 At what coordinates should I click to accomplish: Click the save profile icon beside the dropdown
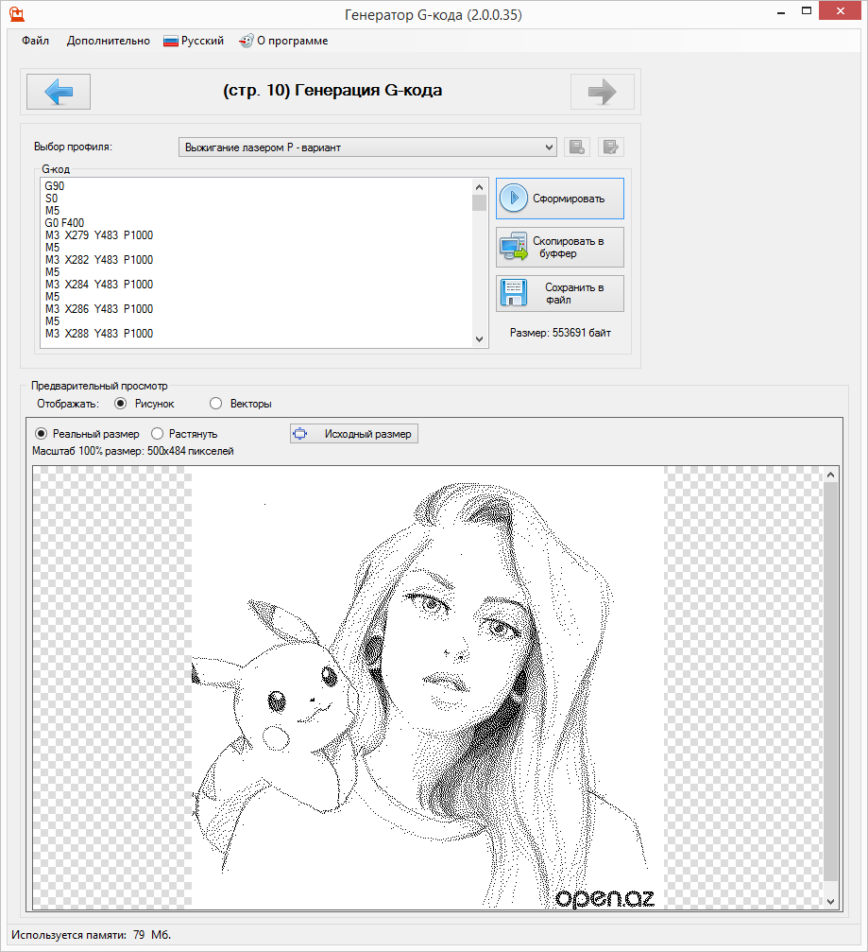577,147
